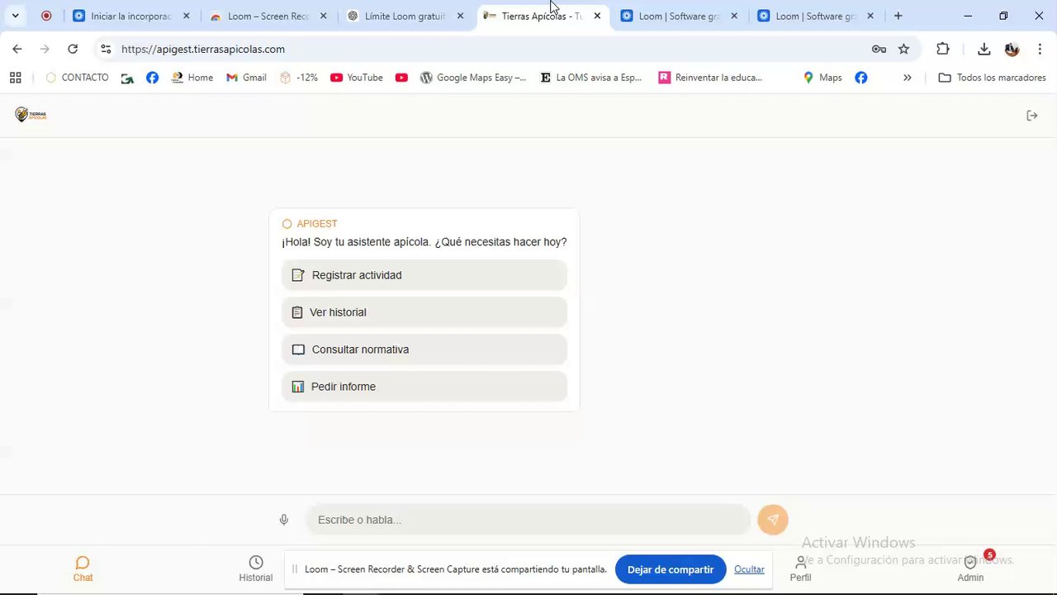
Task: Bookmark this page with star icon
Action: click(903, 49)
